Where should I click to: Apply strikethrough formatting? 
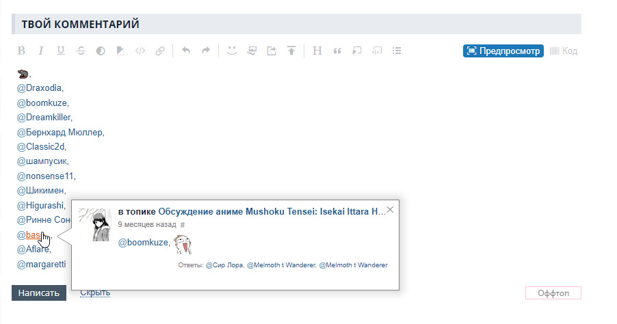tap(81, 51)
